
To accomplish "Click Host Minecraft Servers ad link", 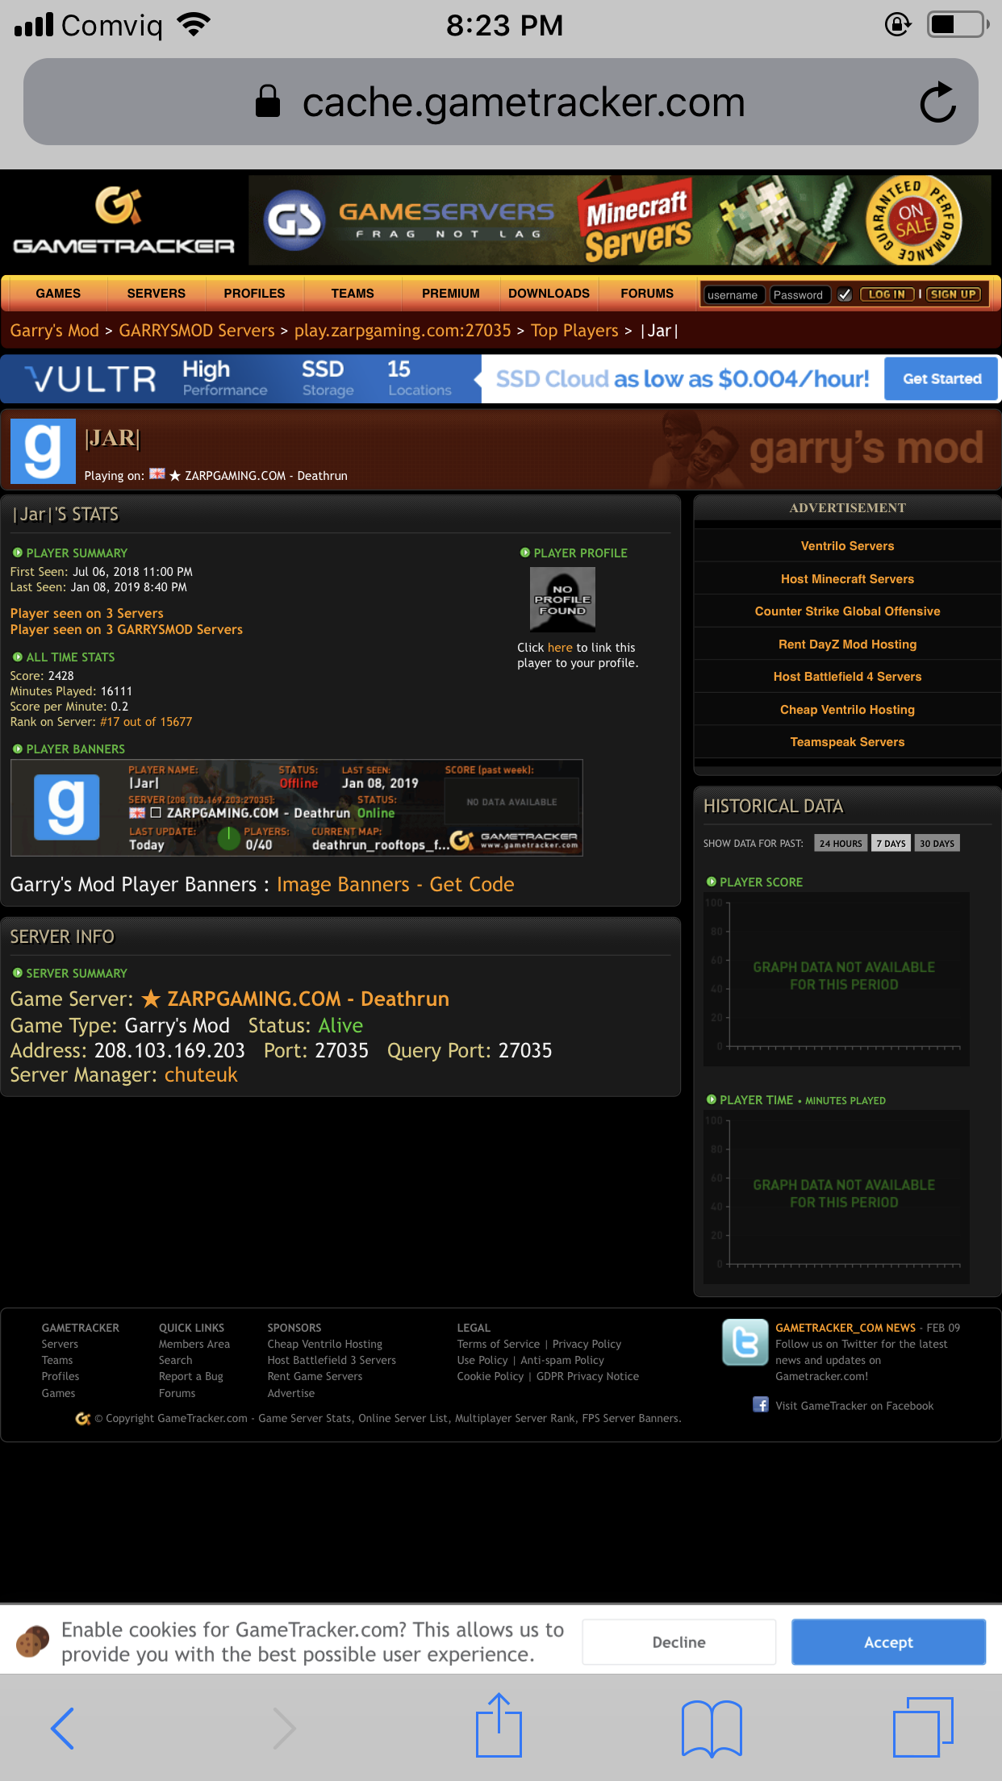I will click(847, 579).
